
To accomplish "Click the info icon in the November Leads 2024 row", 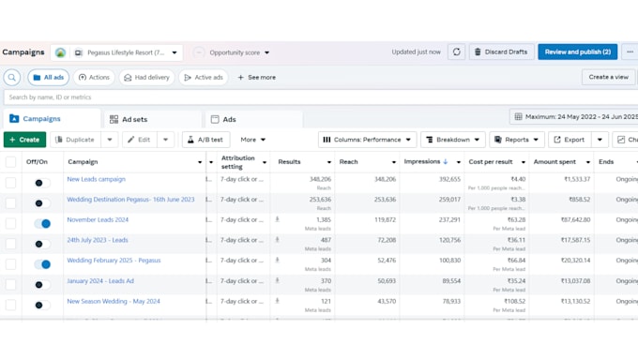I will 277,219.
